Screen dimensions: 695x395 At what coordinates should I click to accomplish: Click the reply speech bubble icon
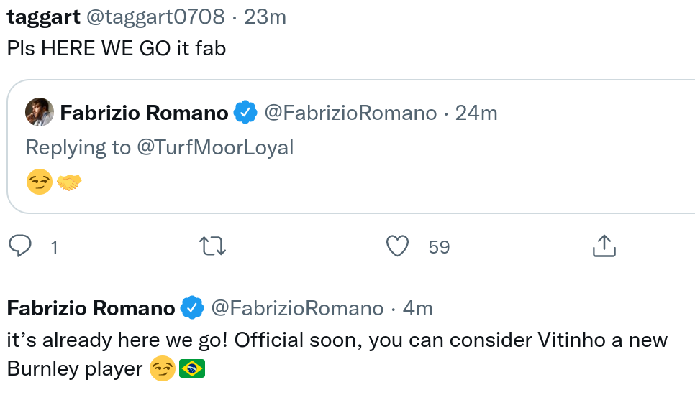pos(20,246)
